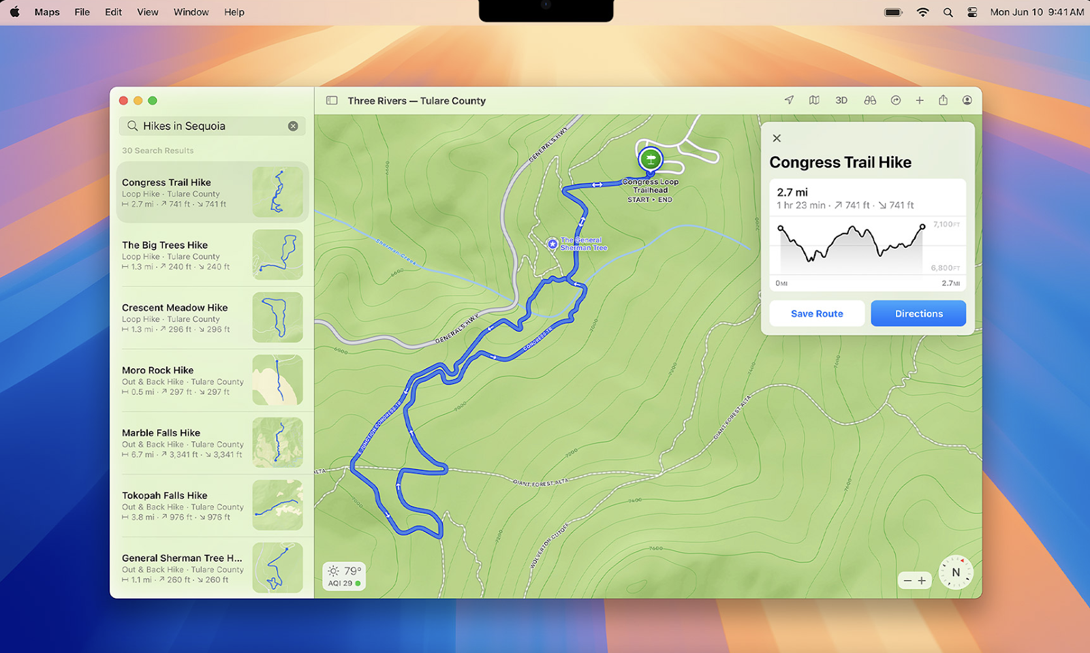Click Moro Rock Hike map thumbnail

coord(278,380)
